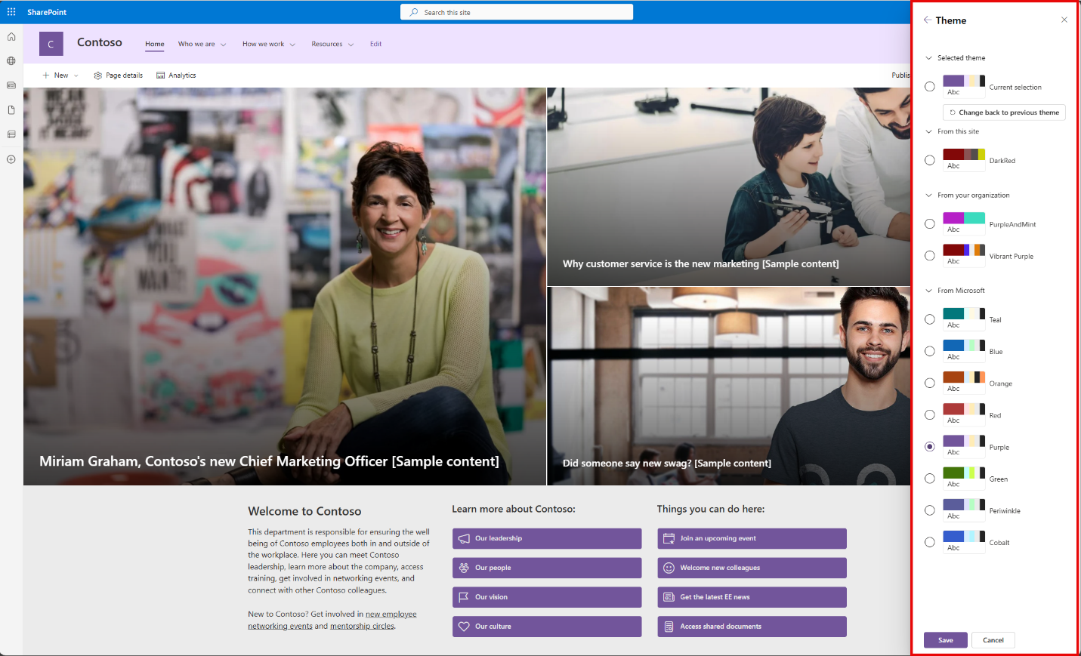Open the Our leadership megaphone link
This screenshot has width=1081, height=656.
pos(547,538)
